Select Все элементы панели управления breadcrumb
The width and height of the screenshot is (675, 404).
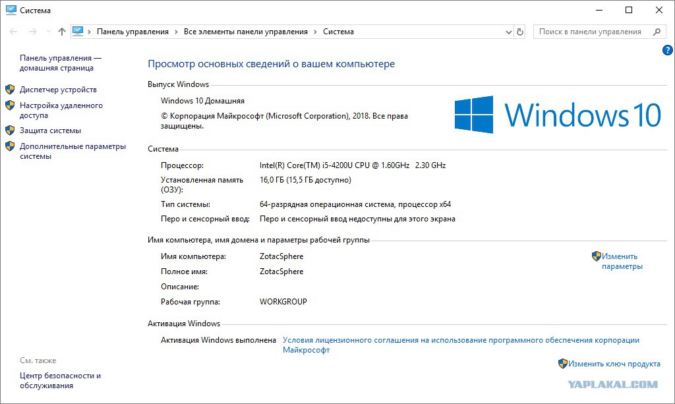coord(246,32)
